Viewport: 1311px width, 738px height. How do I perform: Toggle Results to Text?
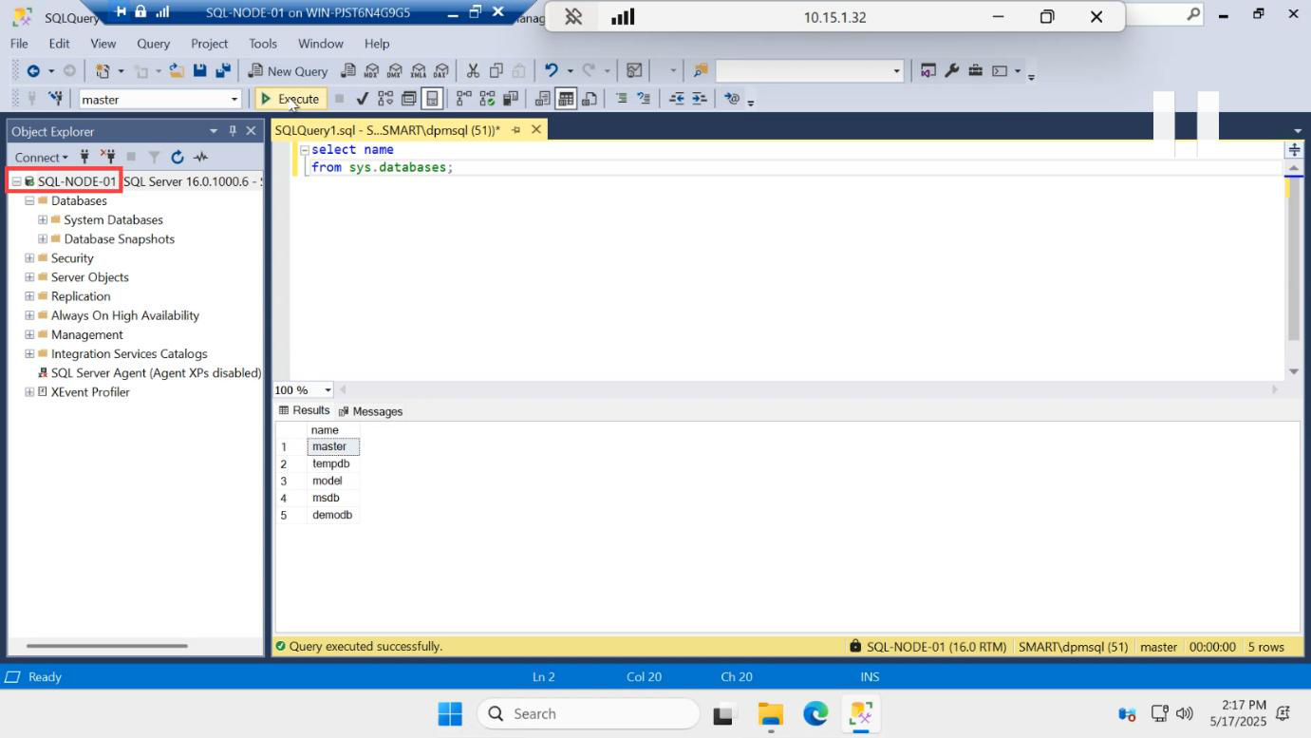(543, 99)
